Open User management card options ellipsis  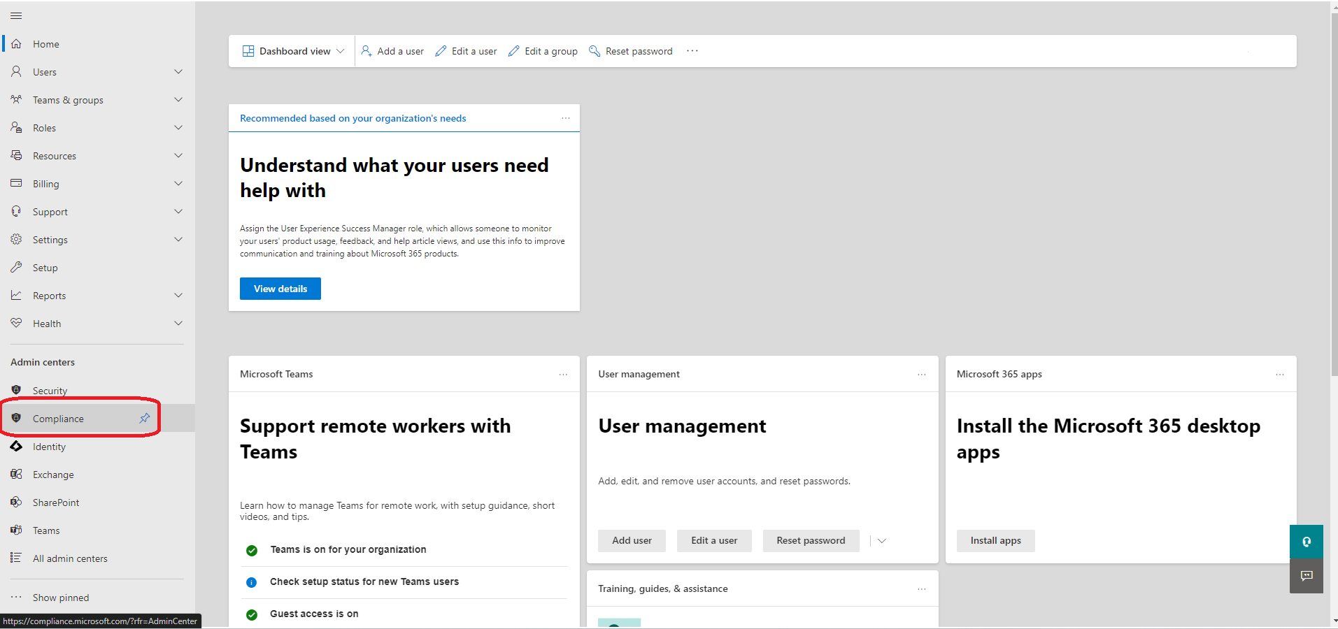(x=922, y=375)
